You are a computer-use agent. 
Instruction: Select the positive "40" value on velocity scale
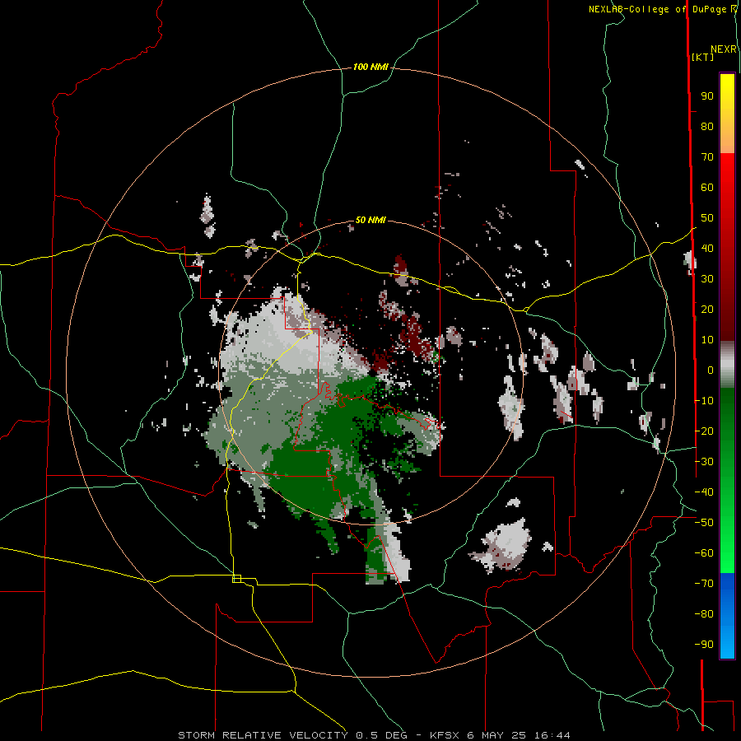[707, 249]
